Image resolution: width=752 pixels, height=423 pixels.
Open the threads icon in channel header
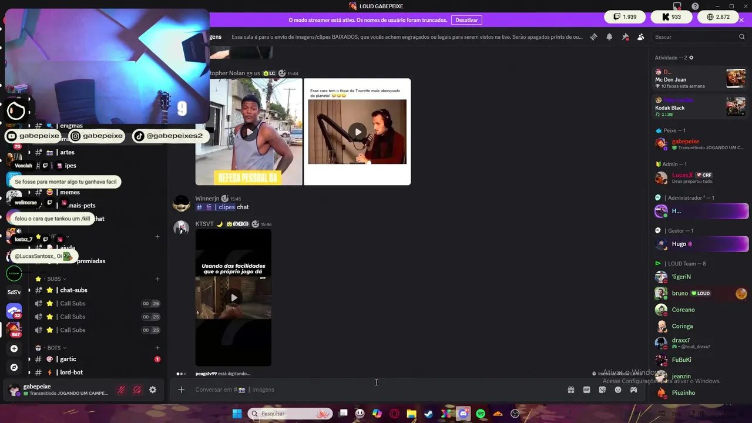593,36
